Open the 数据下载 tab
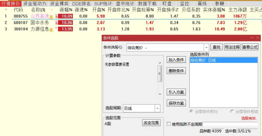262x136 pixels. pyautogui.click(x=147, y=4)
